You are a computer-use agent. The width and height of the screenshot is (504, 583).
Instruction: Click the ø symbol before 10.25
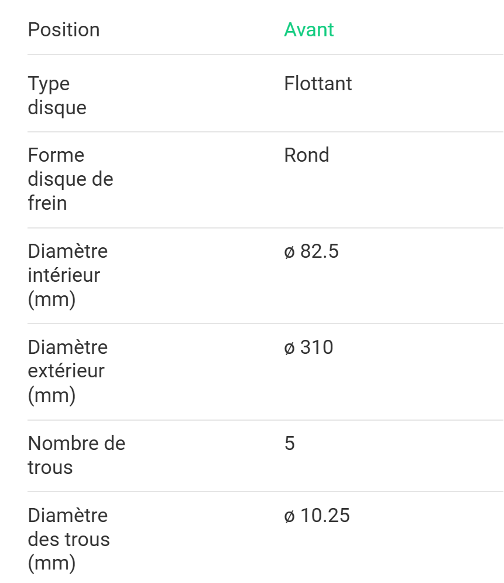click(x=290, y=516)
